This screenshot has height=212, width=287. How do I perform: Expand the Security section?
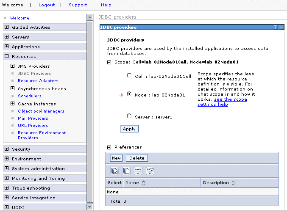(x=7, y=149)
